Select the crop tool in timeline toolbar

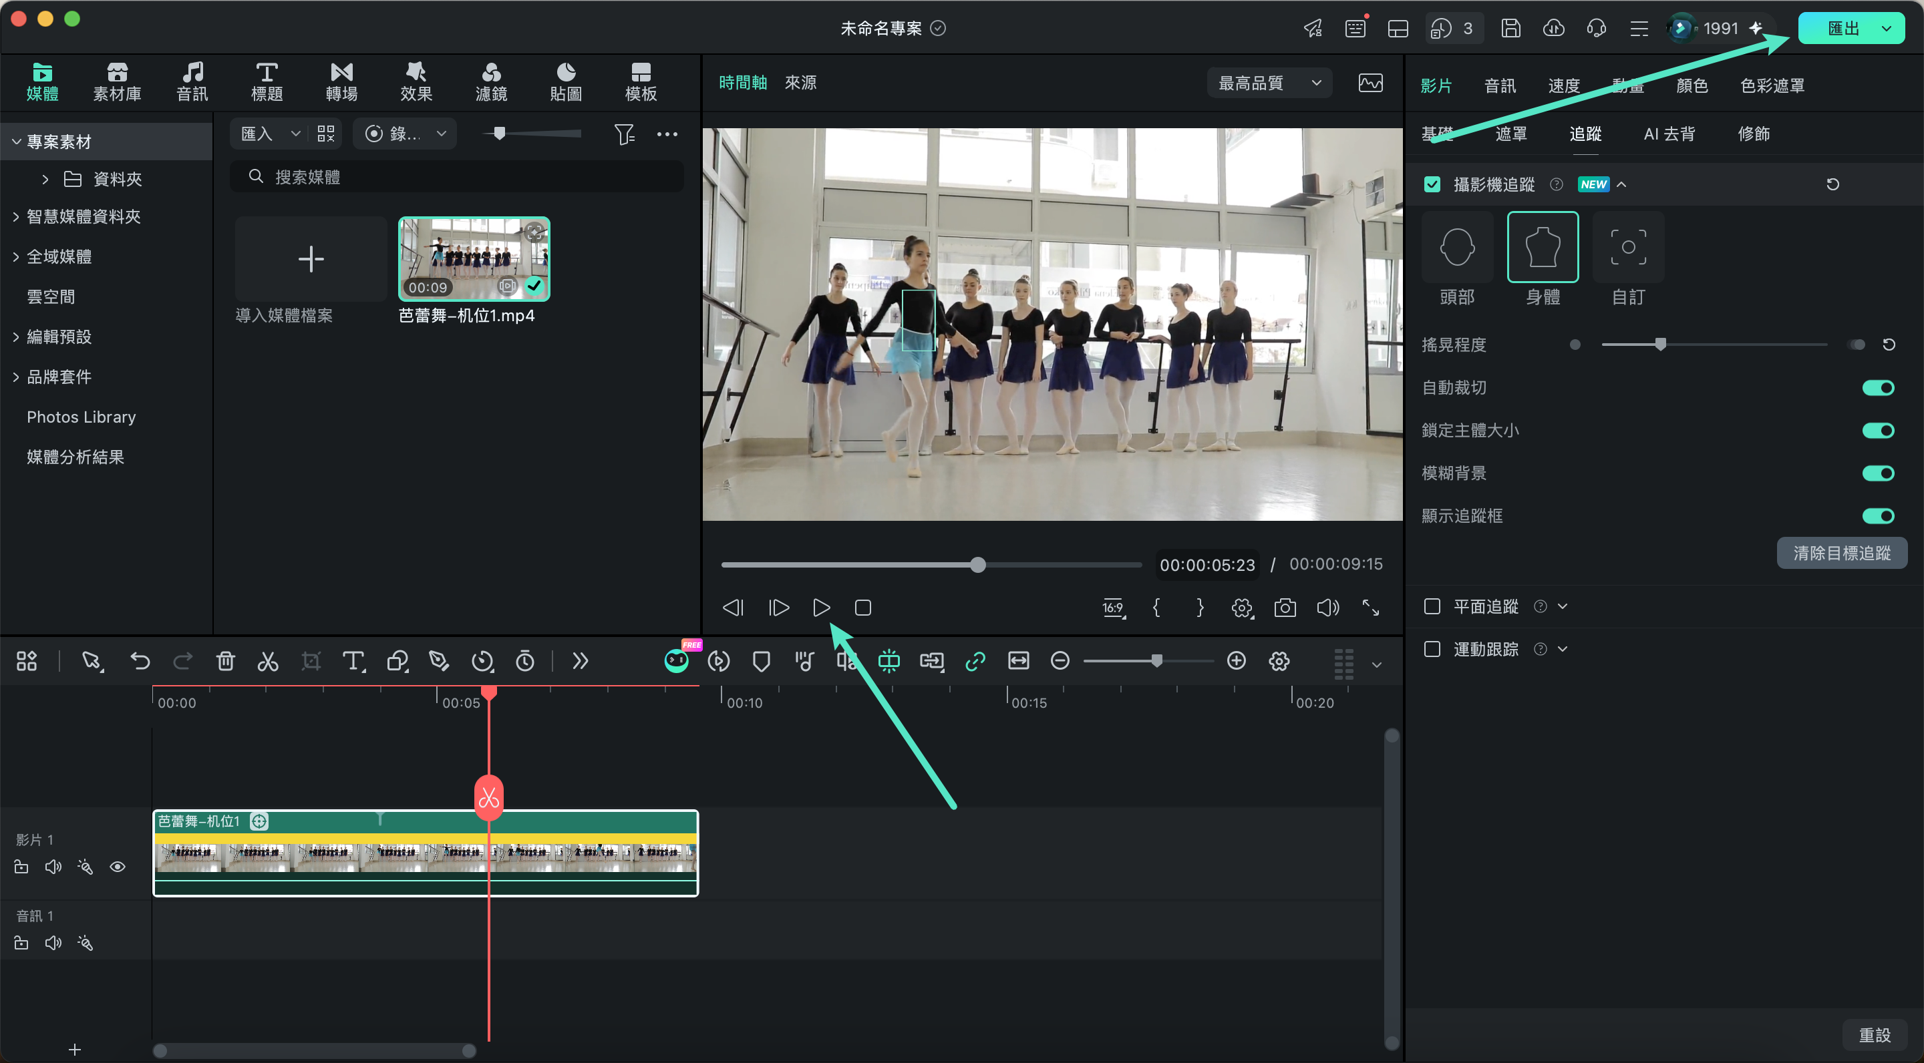pyautogui.click(x=311, y=660)
